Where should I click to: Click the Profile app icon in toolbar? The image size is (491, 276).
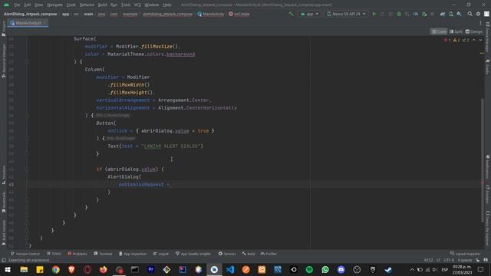416,14
